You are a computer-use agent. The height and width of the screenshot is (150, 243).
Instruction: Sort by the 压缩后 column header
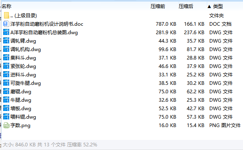click(x=186, y=6)
